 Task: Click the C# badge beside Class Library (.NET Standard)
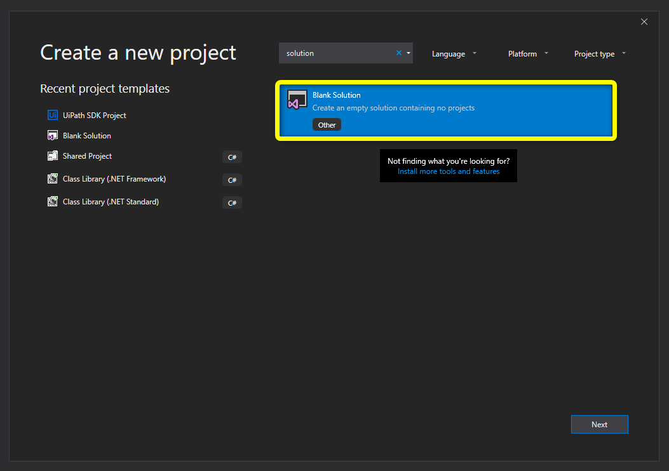click(x=232, y=202)
